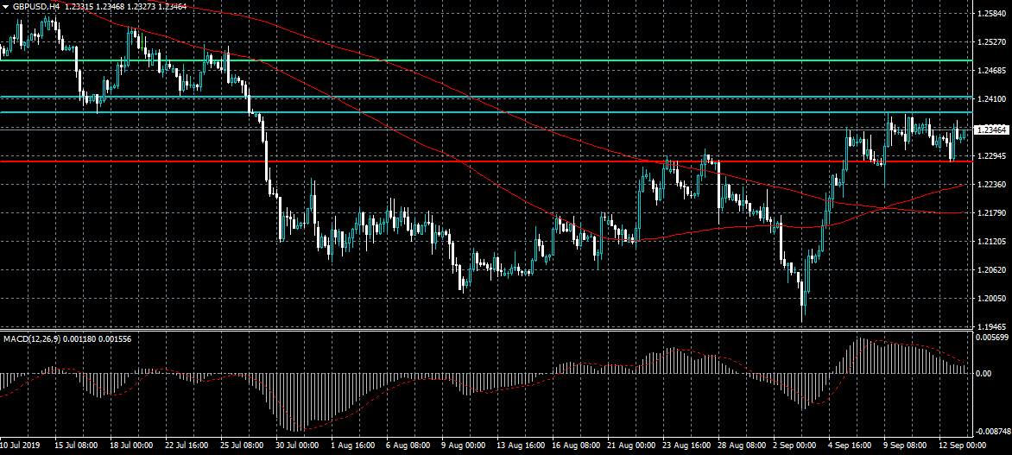This screenshot has width=1012, height=455.
Task: Click the 10 Jul 2019 date label
Action: point(21,446)
